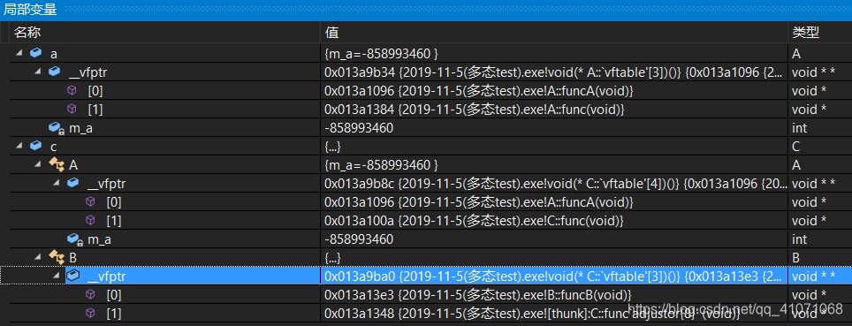Click the blue cube icon beside variable c
The height and width of the screenshot is (326, 852).
point(36,146)
